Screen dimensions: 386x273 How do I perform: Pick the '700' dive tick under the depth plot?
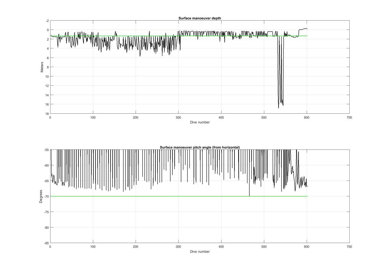pos(349,117)
